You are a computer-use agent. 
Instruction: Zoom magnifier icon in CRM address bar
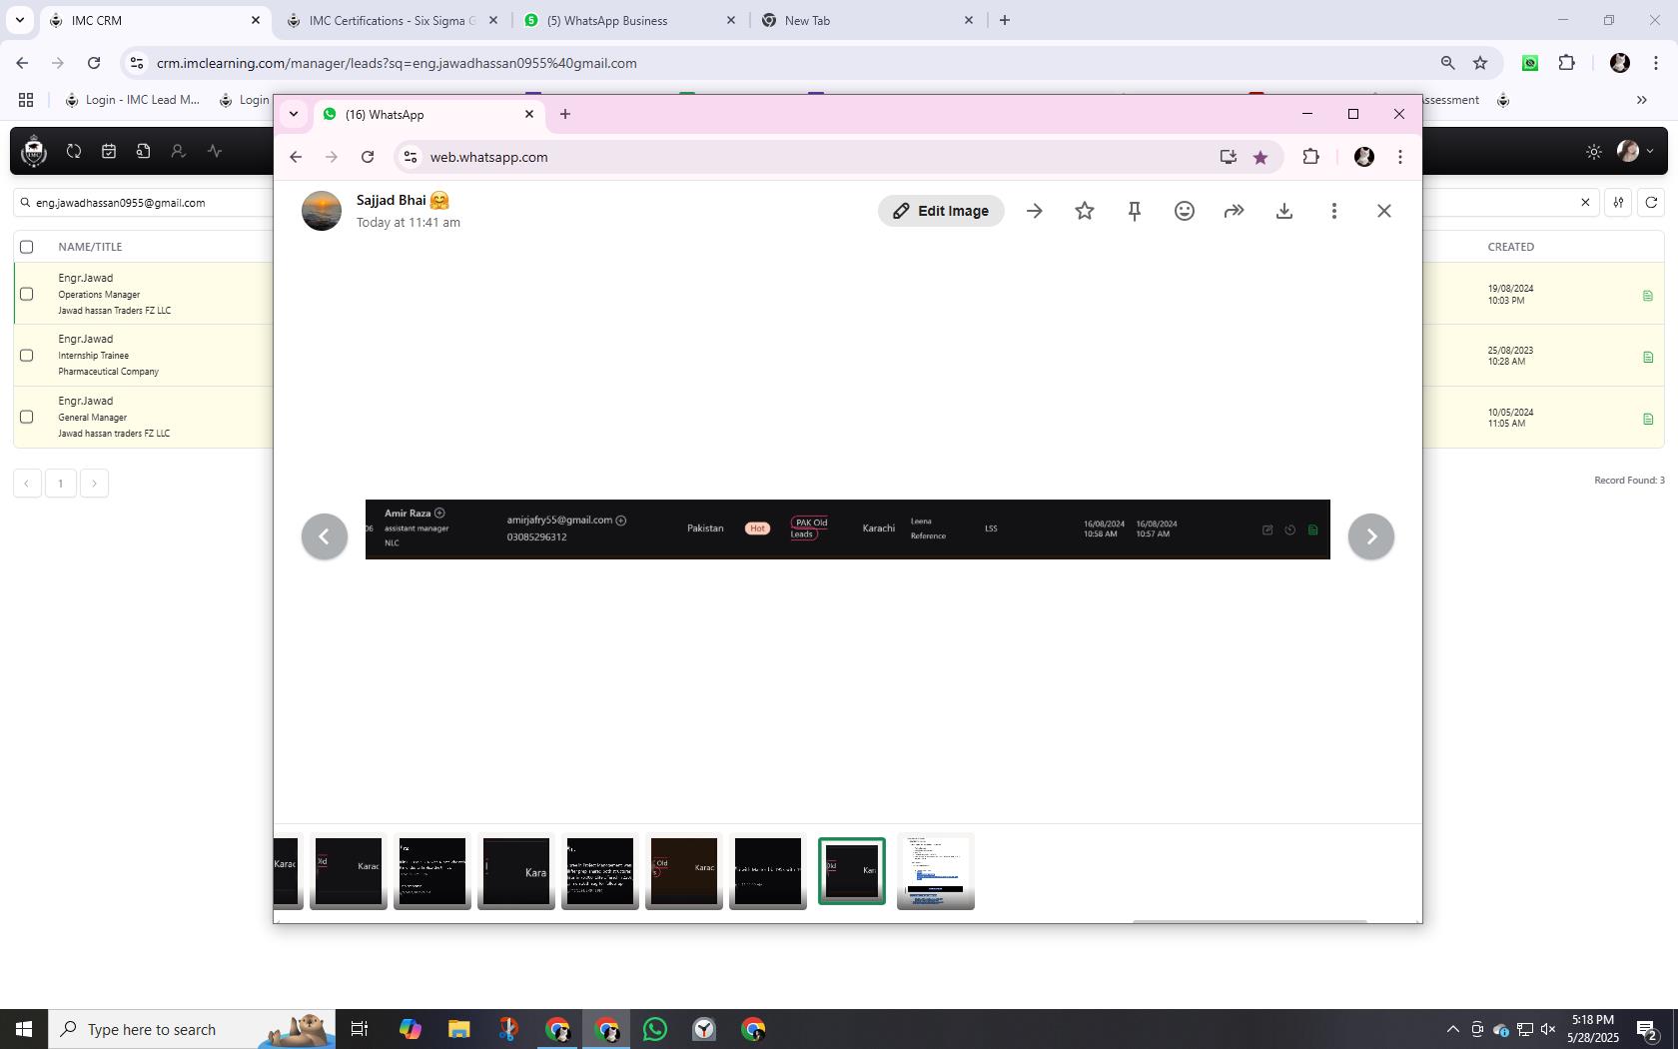1447,63
